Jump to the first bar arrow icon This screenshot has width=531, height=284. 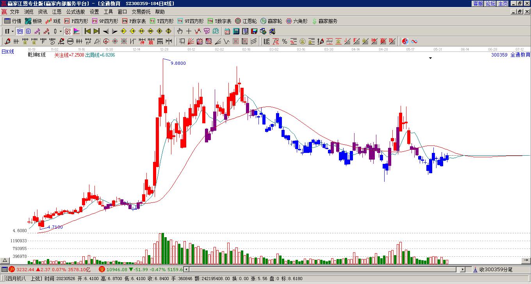[87, 31]
